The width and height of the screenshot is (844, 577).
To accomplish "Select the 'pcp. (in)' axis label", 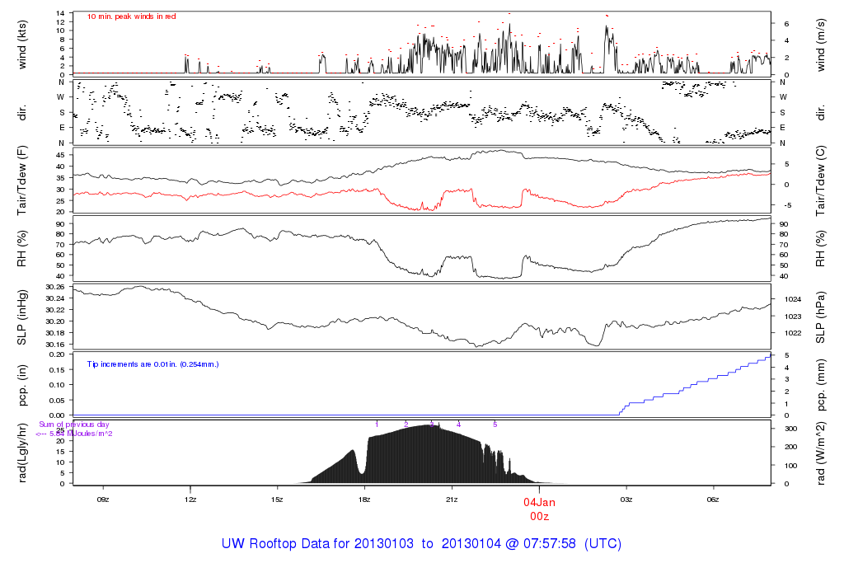I will (22, 385).
